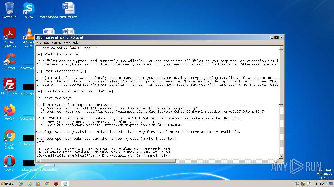
Task: Open the File menu in Notepad
Action: tap(39, 43)
